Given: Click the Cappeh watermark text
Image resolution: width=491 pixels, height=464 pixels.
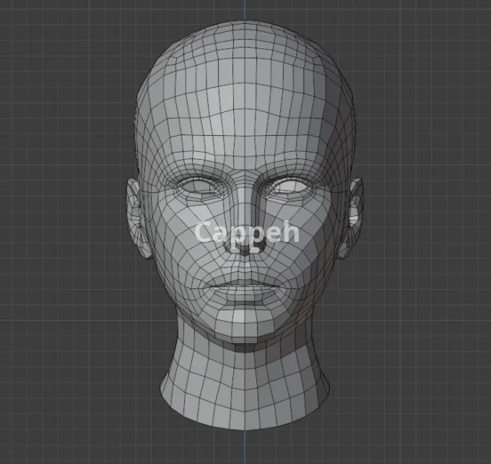Looking at the screenshot, I should tap(247, 232).
